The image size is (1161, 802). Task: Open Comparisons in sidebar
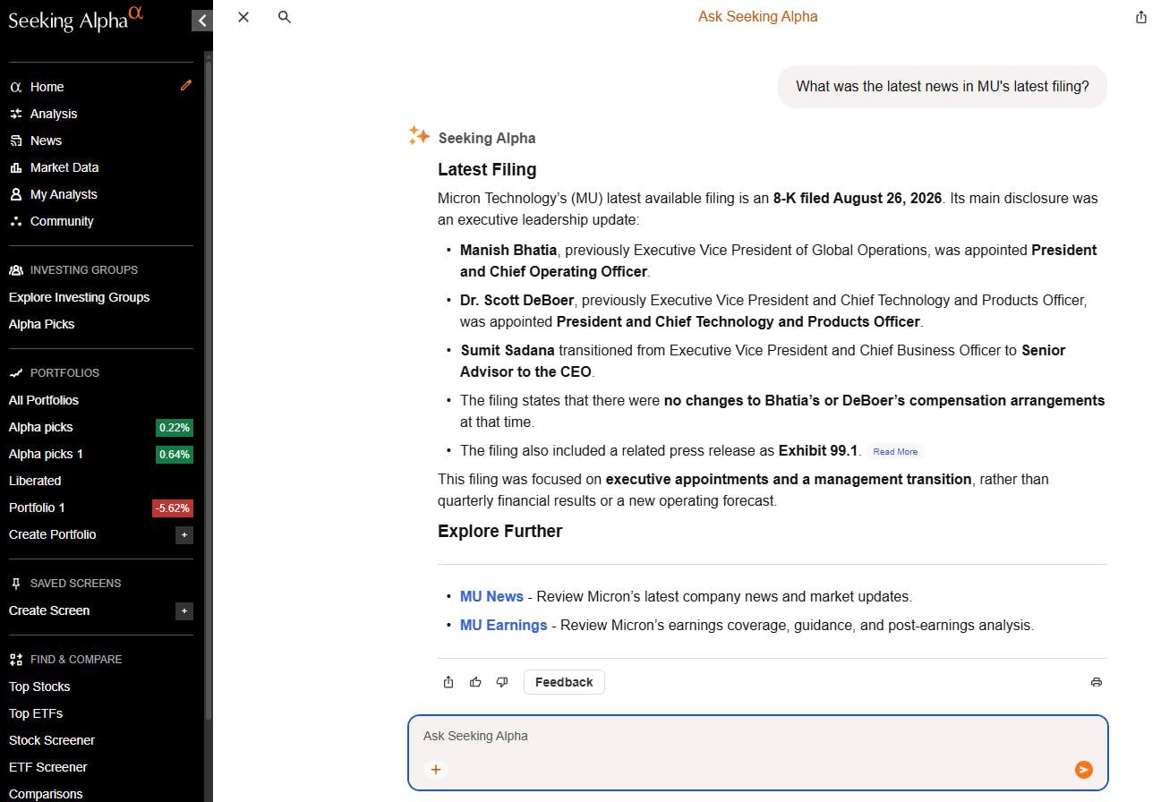tap(46, 794)
